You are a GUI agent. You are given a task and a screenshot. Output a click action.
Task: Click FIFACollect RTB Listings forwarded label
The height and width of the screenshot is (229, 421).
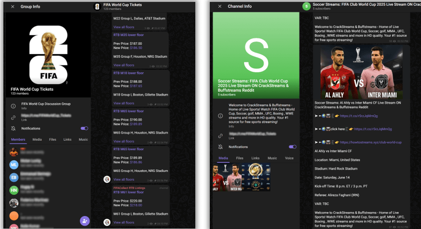129,188
